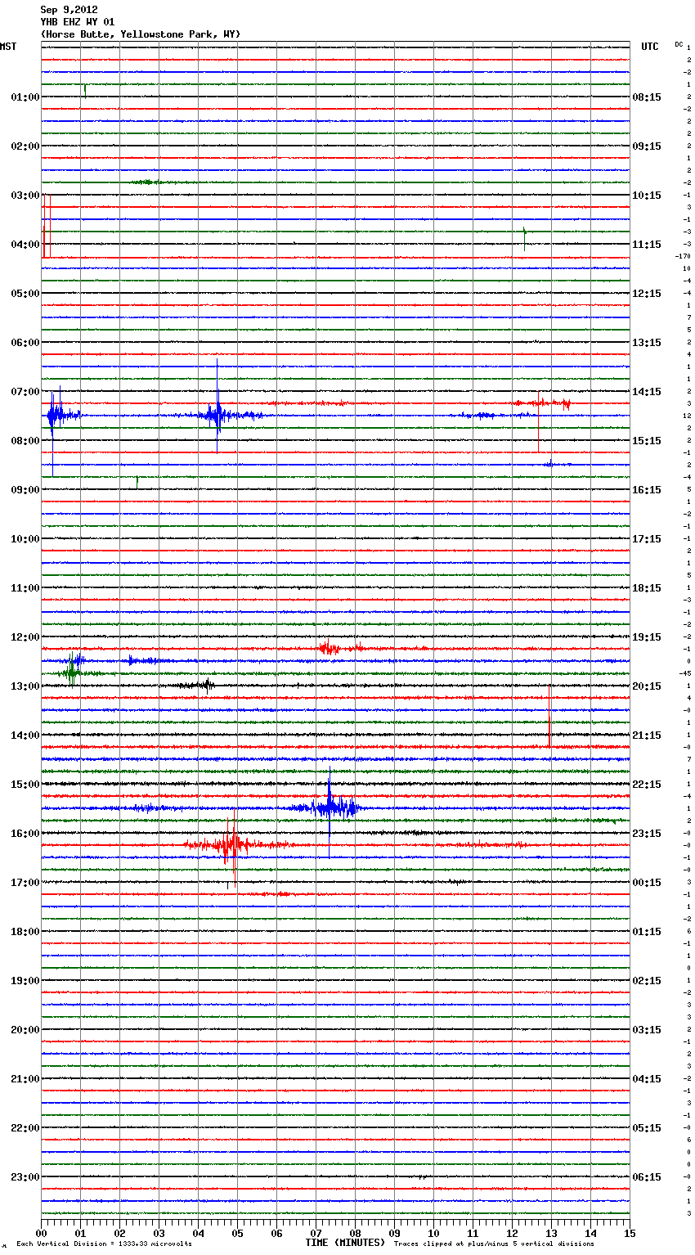Select the "16:00" MST time label
Image resolution: width=695 pixels, height=1255 pixels.
click(x=25, y=834)
